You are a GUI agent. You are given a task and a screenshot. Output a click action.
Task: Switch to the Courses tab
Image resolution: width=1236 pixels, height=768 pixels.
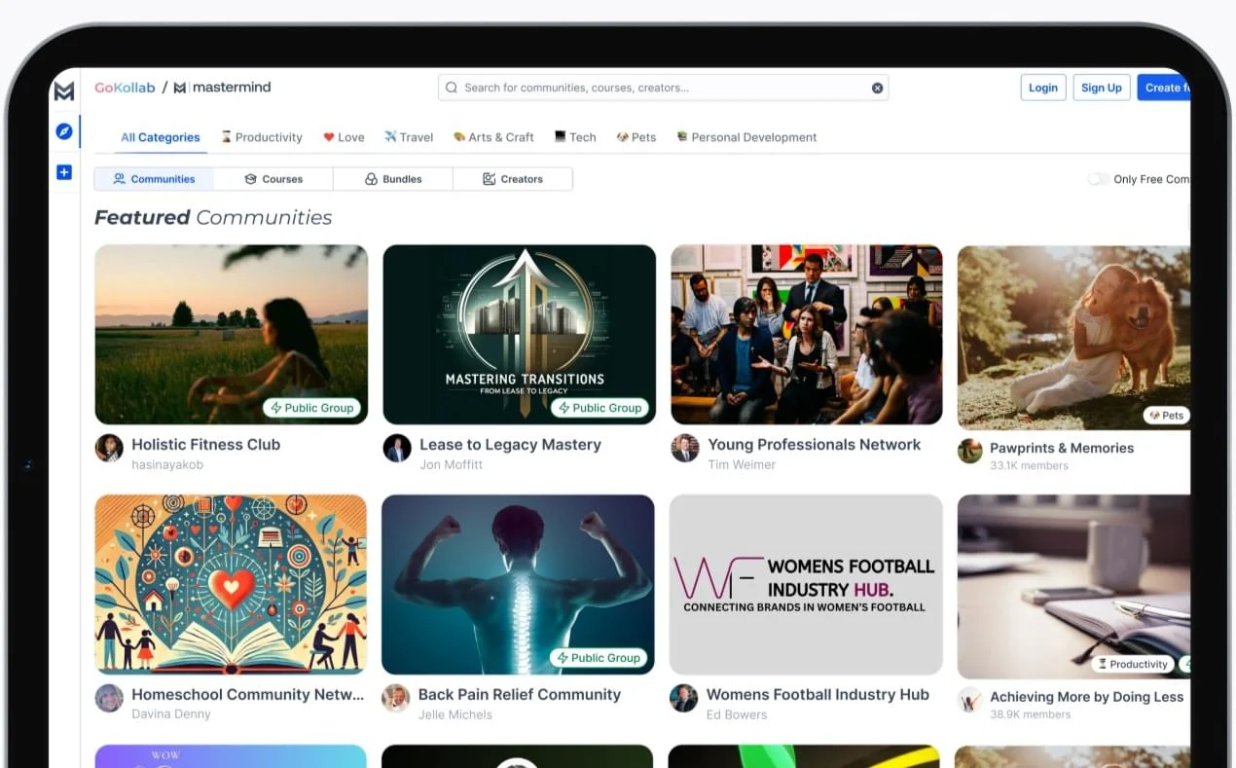[x=273, y=179]
